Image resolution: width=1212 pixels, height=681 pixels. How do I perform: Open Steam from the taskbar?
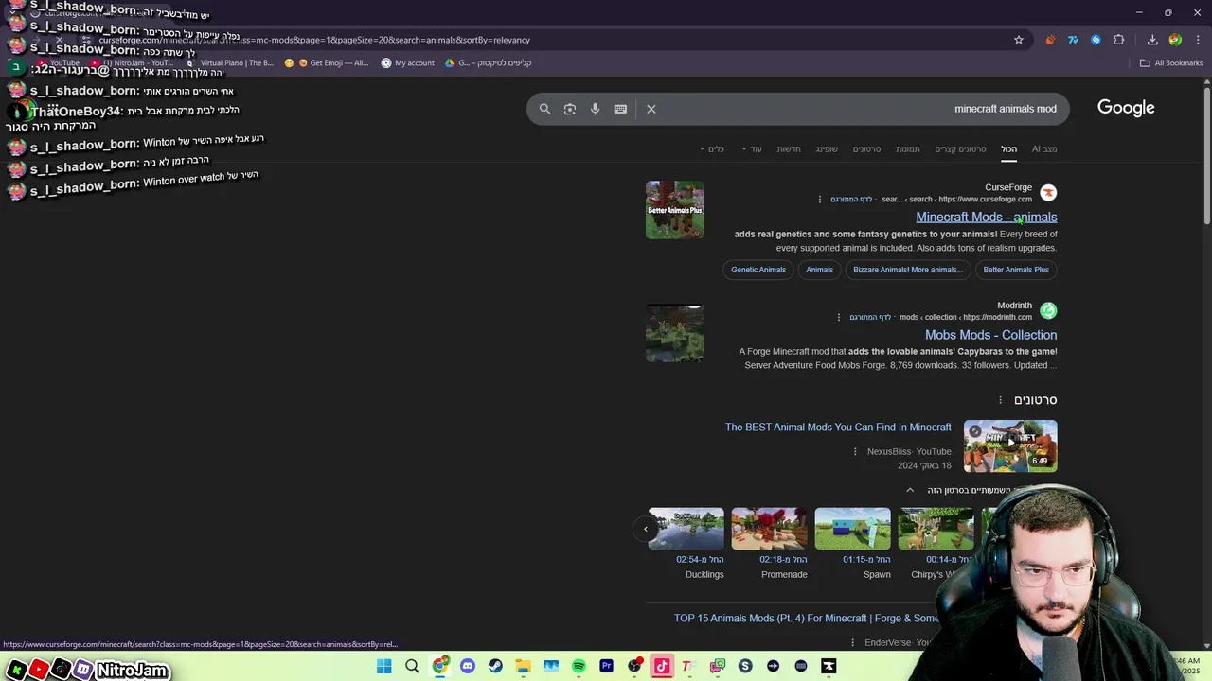495,667
